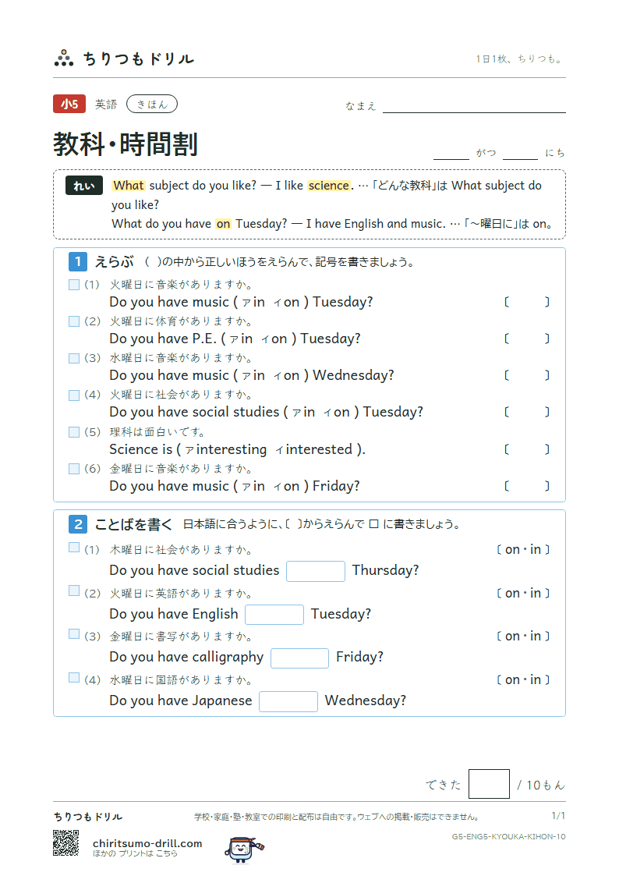The image size is (619, 876).
Task: Click the slogan 1日1枚、ちりつも。
Action: pyautogui.click(x=520, y=59)
